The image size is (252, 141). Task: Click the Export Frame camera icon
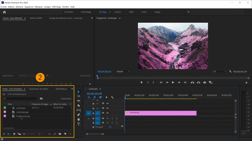(204, 83)
